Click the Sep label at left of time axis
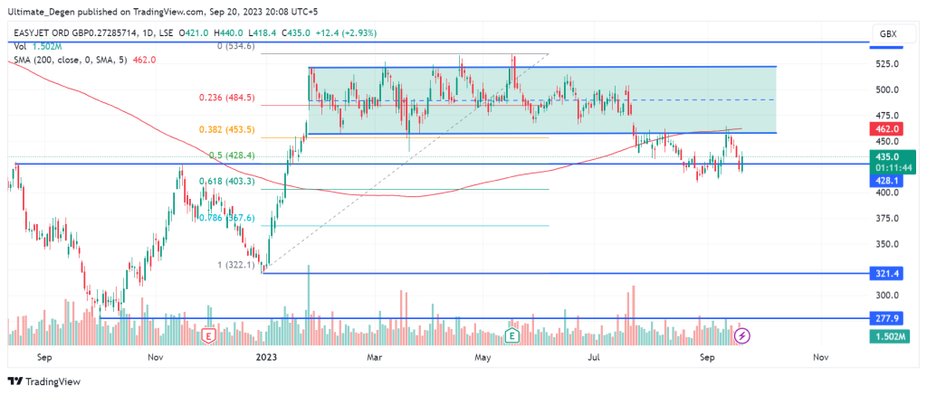This screenshot has height=395, width=927. (44, 357)
